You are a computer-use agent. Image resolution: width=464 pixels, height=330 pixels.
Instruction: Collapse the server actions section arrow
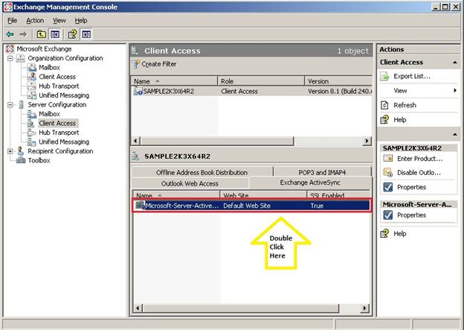[455, 135]
